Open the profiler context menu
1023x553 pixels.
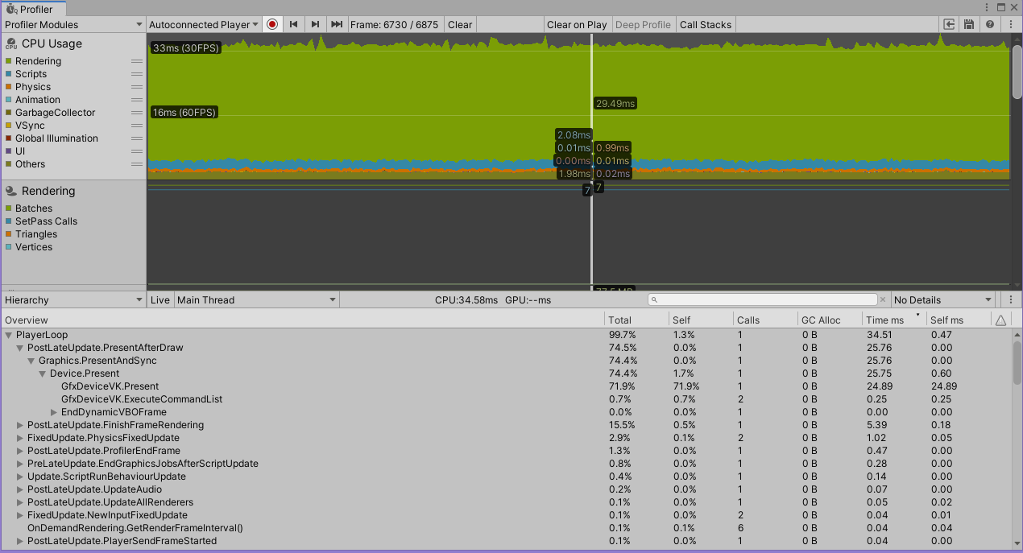(1010, 24)
